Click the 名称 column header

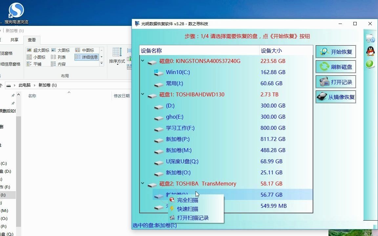pos(32,95)
